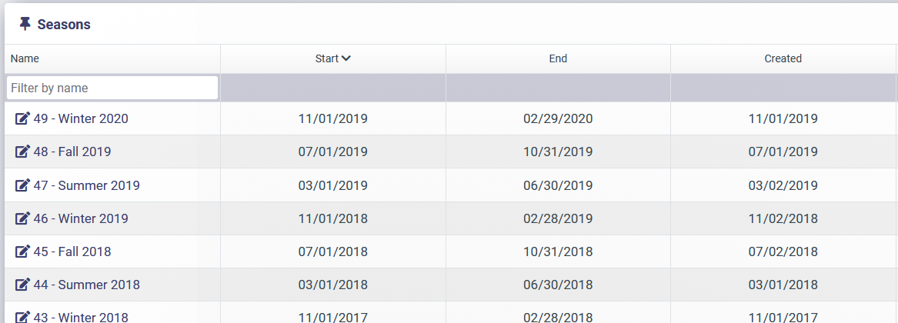Click the edit icon for 44 - Summer 2018
The width and height of the screenshot is (898, 323).
[22, 285]
